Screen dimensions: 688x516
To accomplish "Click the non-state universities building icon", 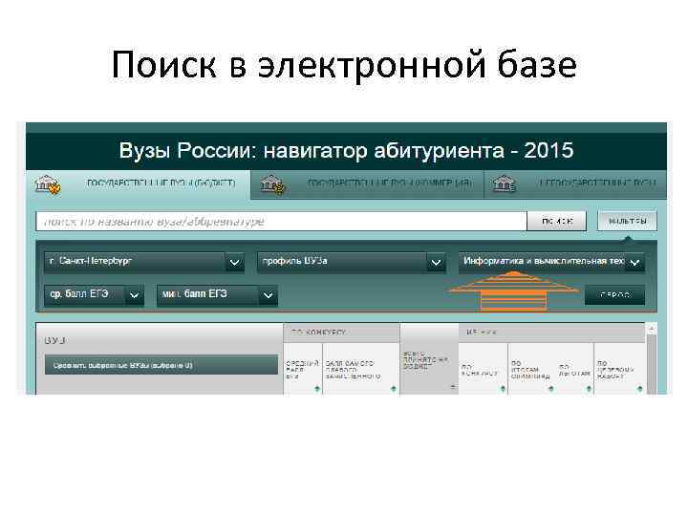I will [504, 184].
